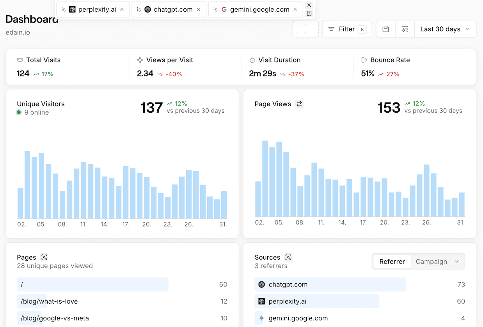Click the zoom details icon next to Sources
Image resolution: width=483 pixels, height=327 pixels.
tap(288, 257)
